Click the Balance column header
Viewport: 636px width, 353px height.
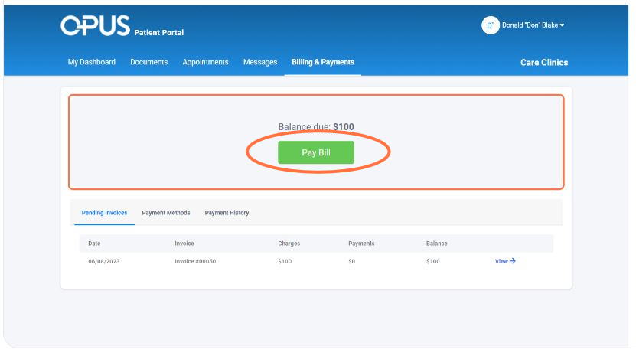click(x=436, y=244)
